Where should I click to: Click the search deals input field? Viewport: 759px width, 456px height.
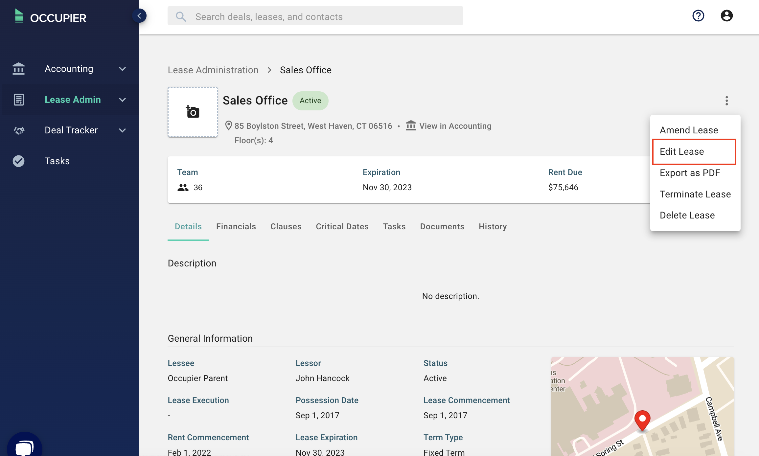[x=315, y=16]
